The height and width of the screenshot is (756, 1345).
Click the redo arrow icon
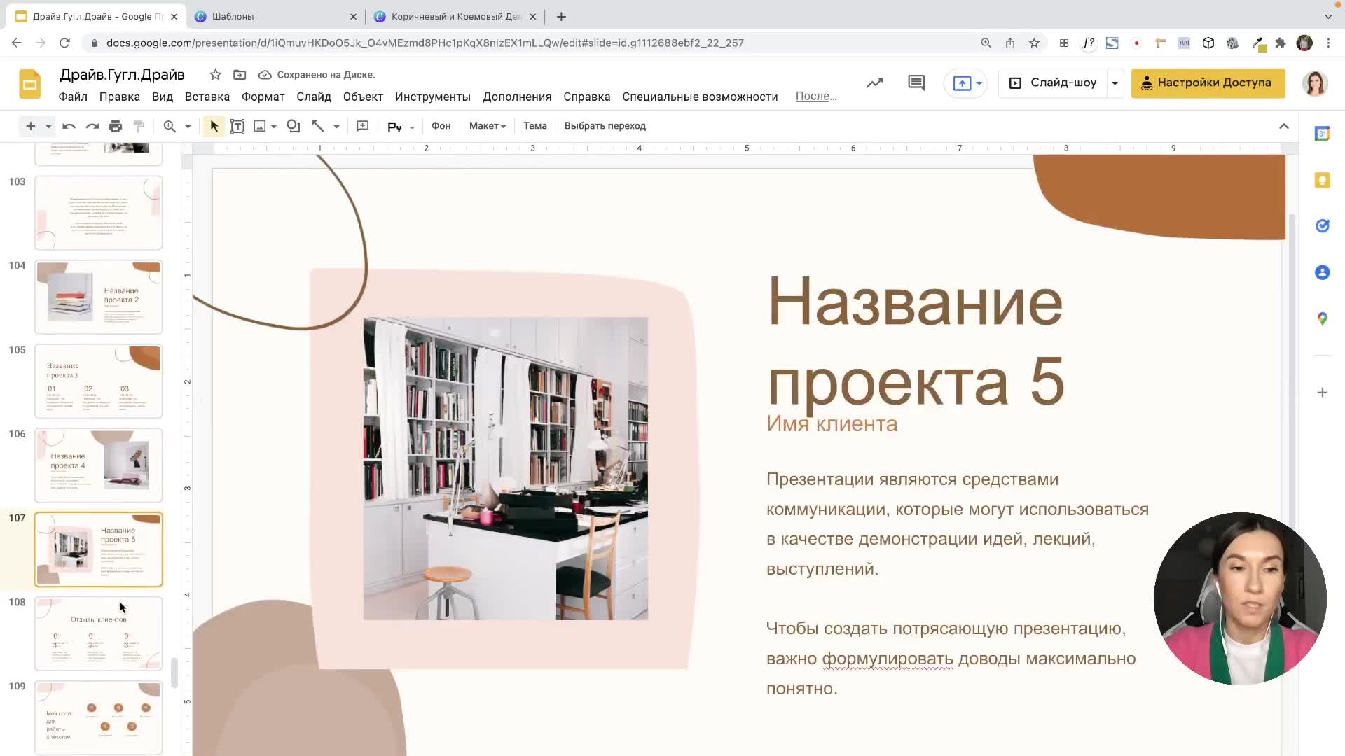[x=92, y=126]
